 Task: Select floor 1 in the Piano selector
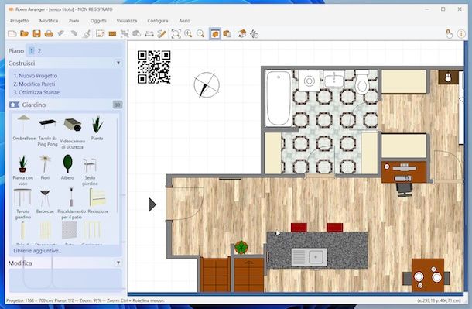click(31, 51)
